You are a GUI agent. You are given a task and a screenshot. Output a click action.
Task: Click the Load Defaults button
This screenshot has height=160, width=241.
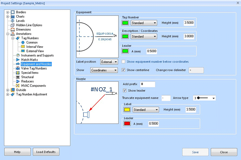[x=46, y=152]
